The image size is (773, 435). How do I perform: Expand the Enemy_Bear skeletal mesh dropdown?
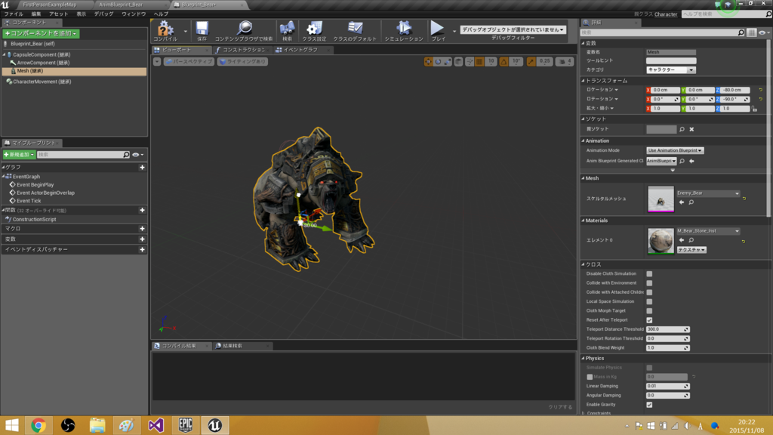(707, 193)
